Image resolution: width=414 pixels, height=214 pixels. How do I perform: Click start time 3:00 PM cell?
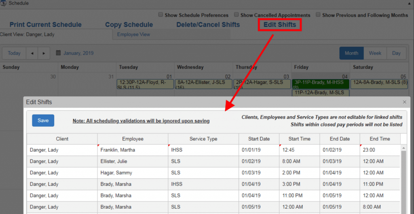point(300,184)
